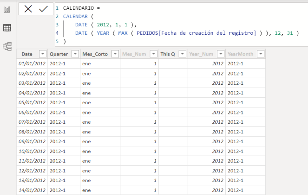Select date cell 02/01/2012
This screenshot has height=195, width=308.
32,74
